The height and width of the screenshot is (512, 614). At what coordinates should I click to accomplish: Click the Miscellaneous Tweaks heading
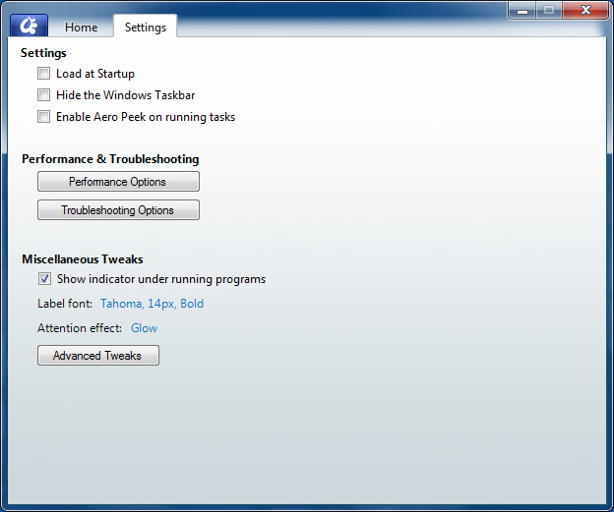83,258
